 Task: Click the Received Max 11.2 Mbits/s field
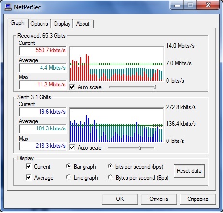click(42, 85)
